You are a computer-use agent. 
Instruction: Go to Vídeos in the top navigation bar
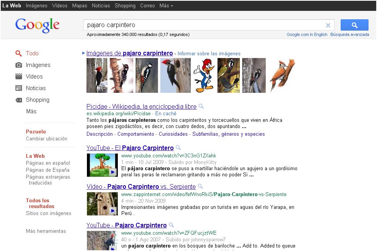click(x=59, y=5)
